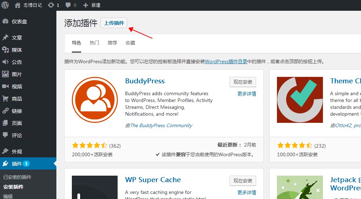Click the 链接 chain icon
Screen dimensions: 361x199
(x=5, y=111)
